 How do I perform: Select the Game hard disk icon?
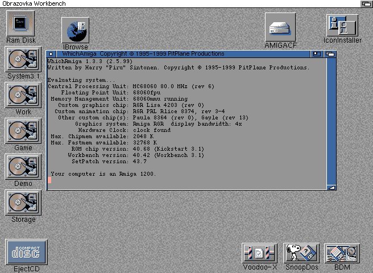click(x=23, y=131)
